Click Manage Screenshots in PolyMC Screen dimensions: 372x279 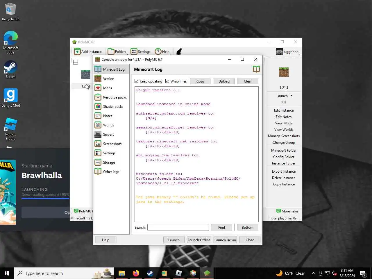(x=284, y=136)
